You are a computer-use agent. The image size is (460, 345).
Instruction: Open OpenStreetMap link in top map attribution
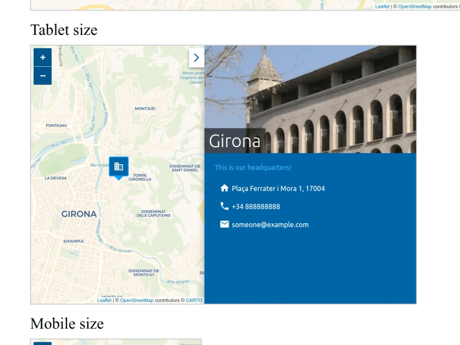tap(415, 6)
